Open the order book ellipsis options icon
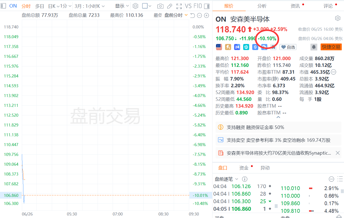 click(x=331, y=179)
